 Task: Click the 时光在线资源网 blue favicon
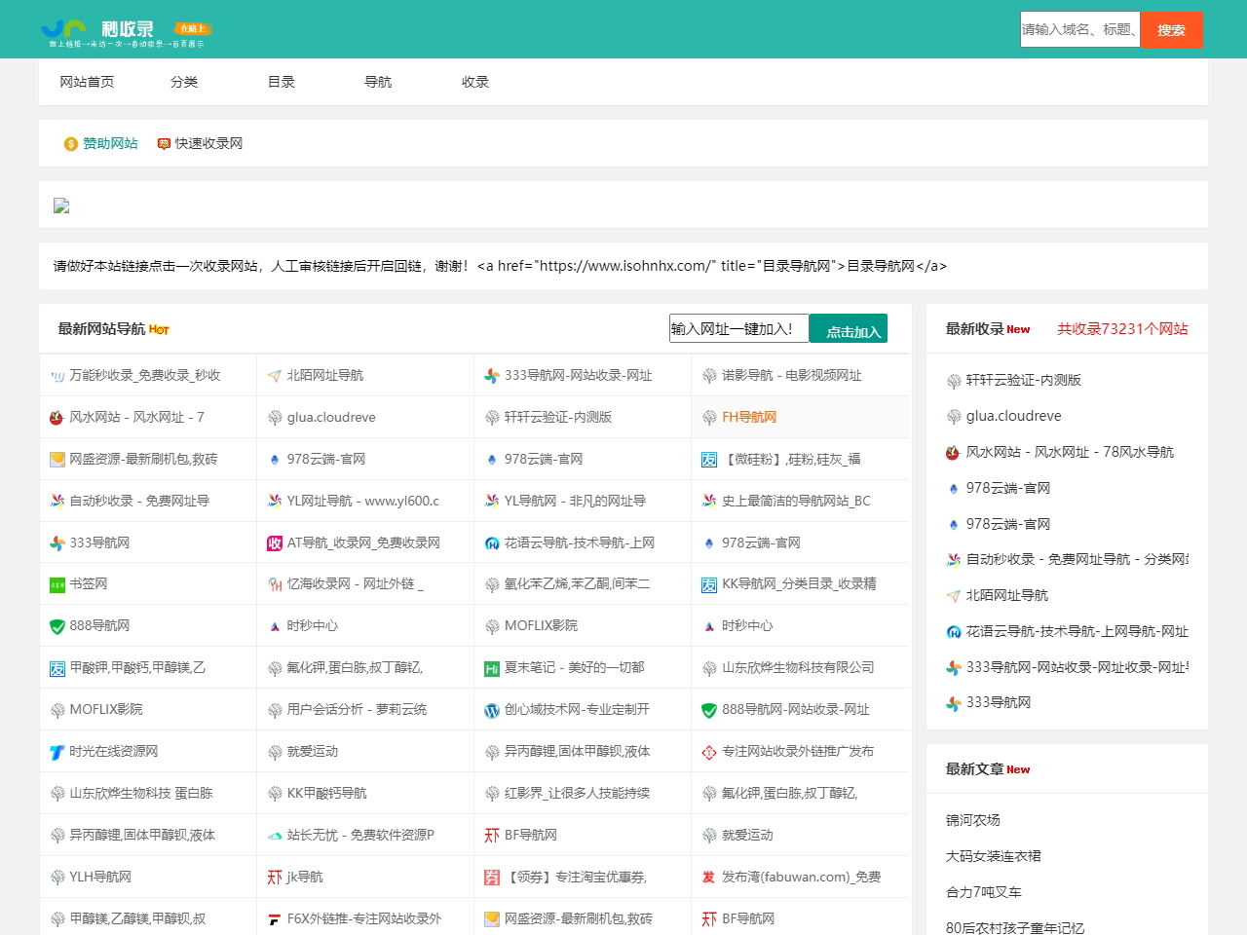pos(57,751)
